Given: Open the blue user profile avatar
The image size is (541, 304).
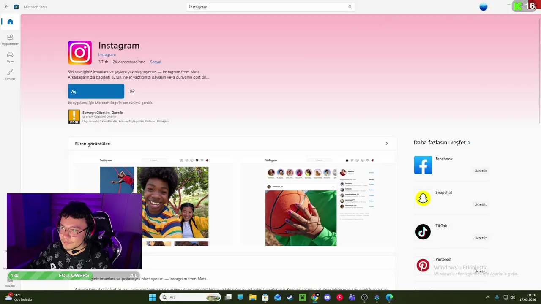Looking at the screenshot, I should click(x=484, y=7).
